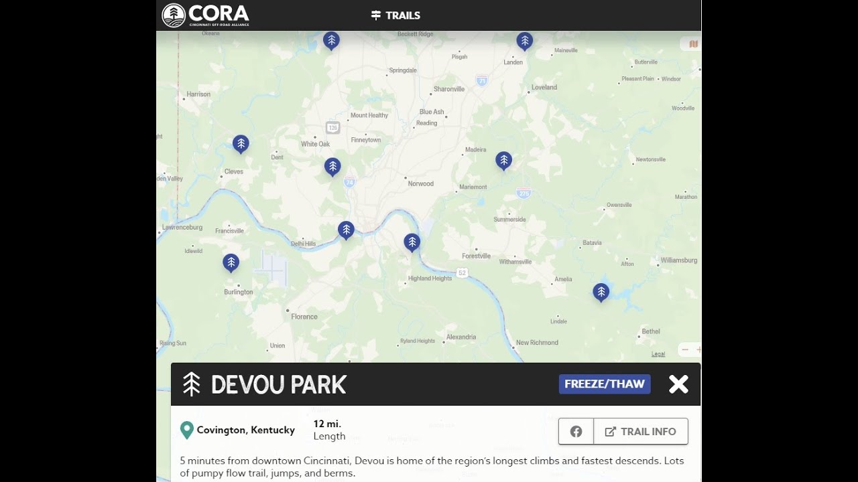The image size is (858, 482).
Task: Click the "Mariemont" map label
Action: (x=473, y=187)
